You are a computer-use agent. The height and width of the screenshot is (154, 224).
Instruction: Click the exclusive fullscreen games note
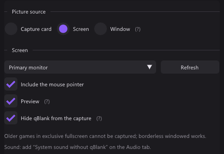coord(105,136)
